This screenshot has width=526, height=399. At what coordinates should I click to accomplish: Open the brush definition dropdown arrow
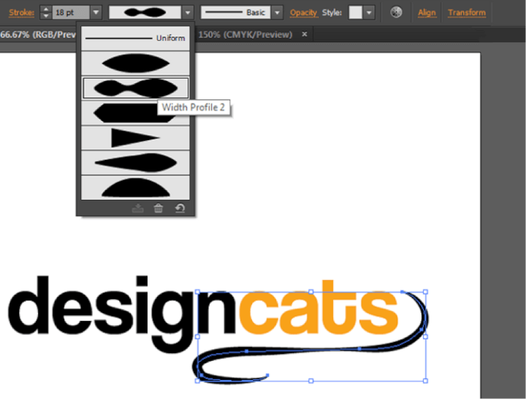[x=277, y=12]
